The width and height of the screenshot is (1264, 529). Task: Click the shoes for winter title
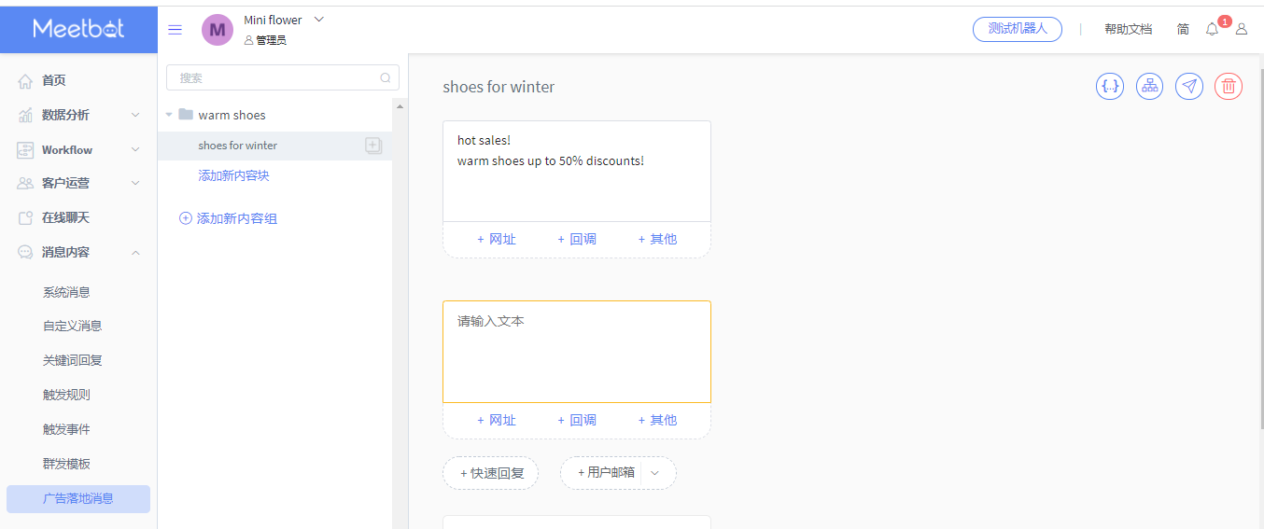coord(499,87)
